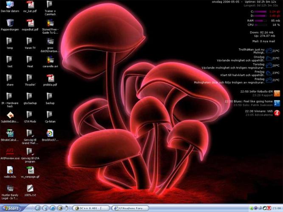Open the SubtitleEditor shortcut

(x=9, y=115)
